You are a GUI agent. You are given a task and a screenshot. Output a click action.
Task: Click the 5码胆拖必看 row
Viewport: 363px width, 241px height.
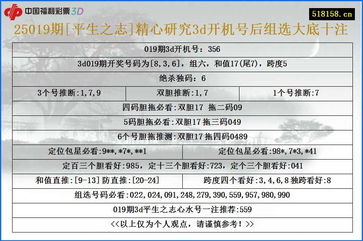tap(181, 122)
